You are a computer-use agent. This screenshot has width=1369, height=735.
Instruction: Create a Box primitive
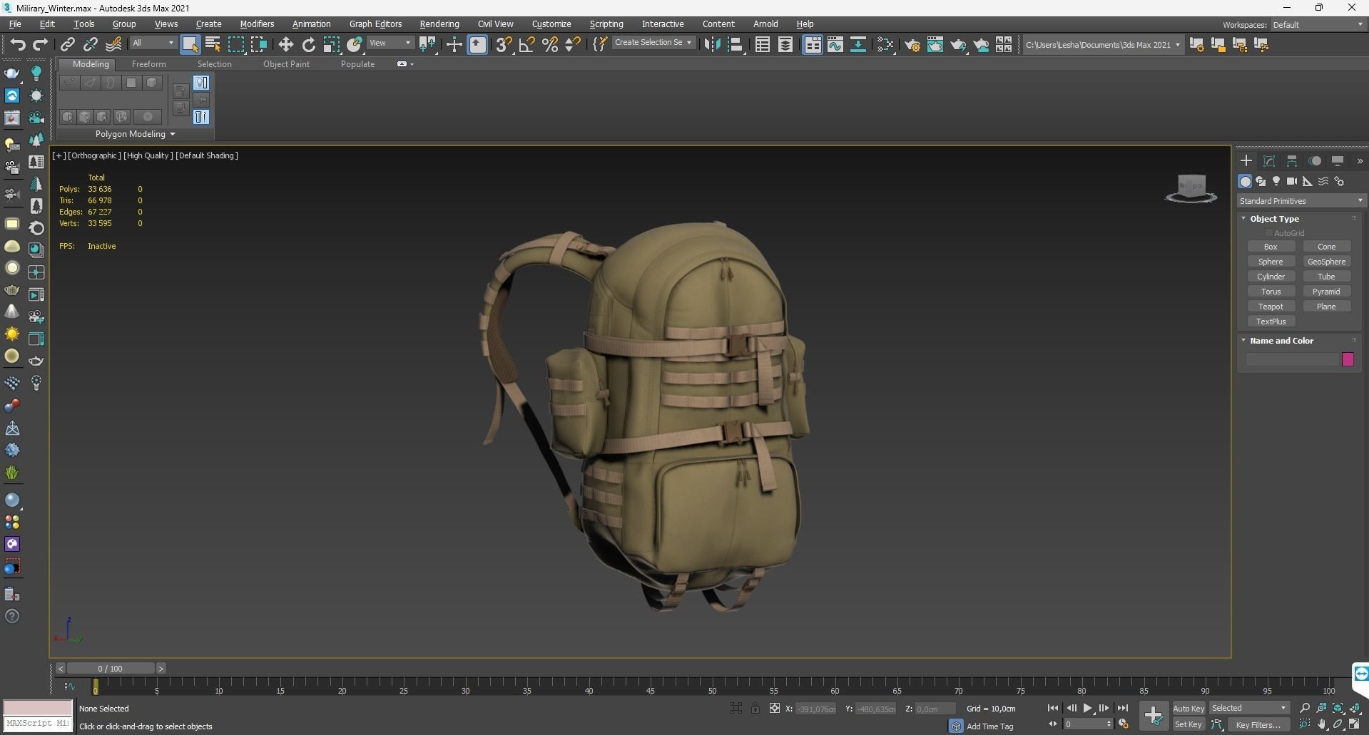[1271, 247]
